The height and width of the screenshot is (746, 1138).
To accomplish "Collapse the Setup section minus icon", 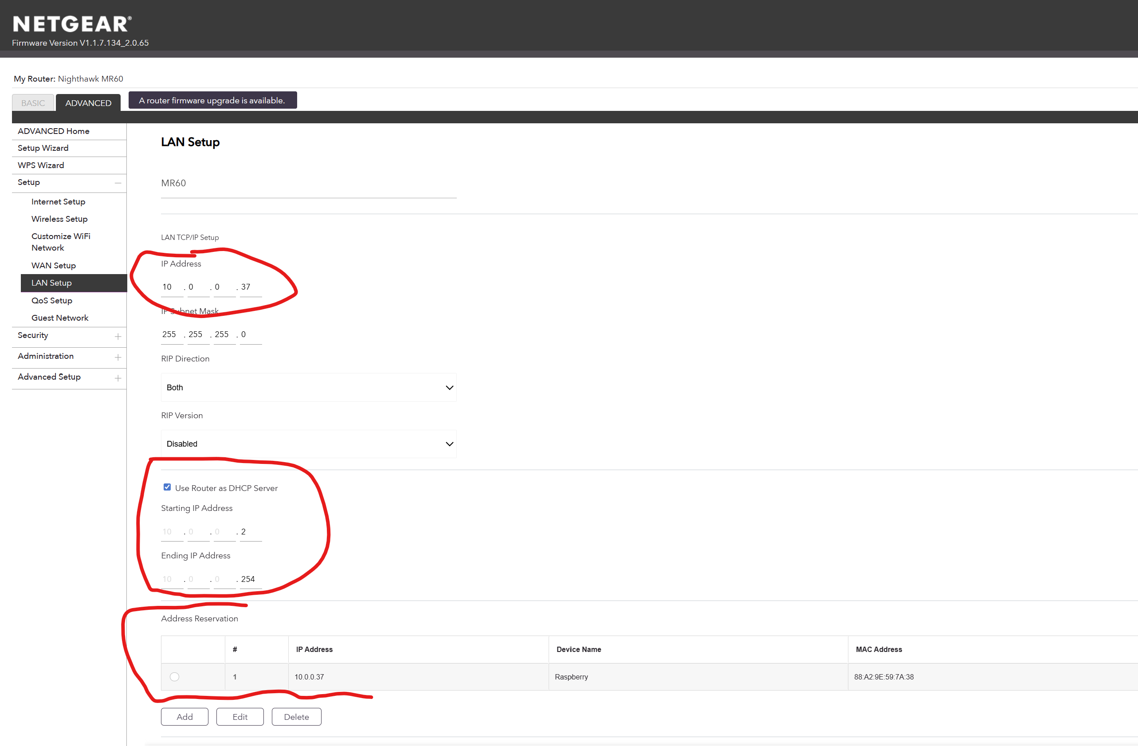I will point(118,183).
